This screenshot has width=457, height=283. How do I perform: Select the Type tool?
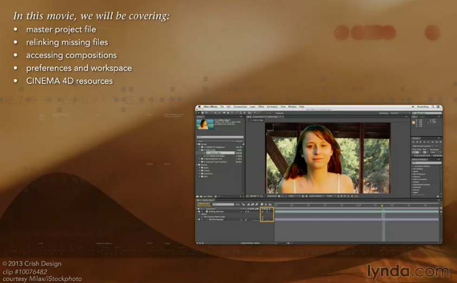(x=232, y=113)
